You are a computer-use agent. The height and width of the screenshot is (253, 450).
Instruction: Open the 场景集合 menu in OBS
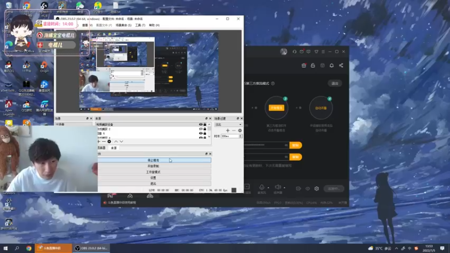(123, 25)
